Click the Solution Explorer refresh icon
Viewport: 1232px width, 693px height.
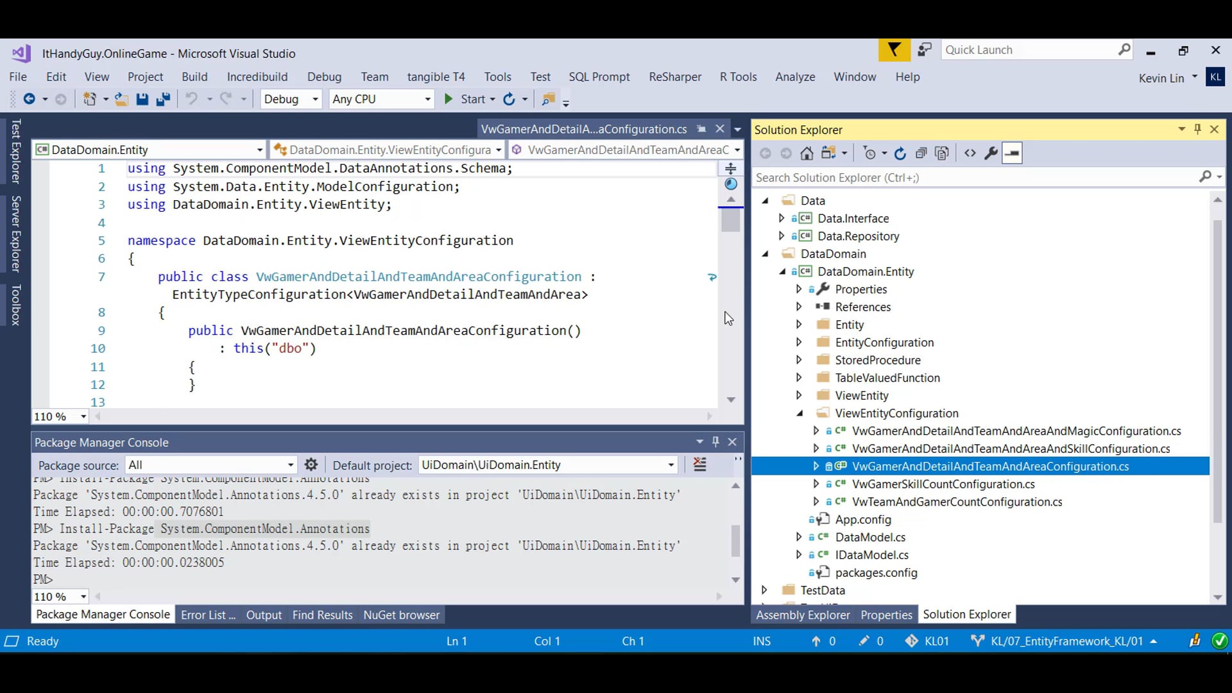click(900, 153)
